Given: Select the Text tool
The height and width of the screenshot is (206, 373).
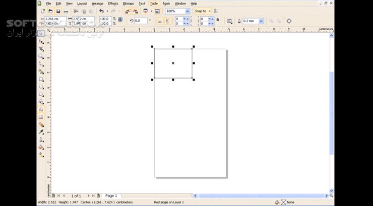Looking at the screenshot, I should 41,109.
